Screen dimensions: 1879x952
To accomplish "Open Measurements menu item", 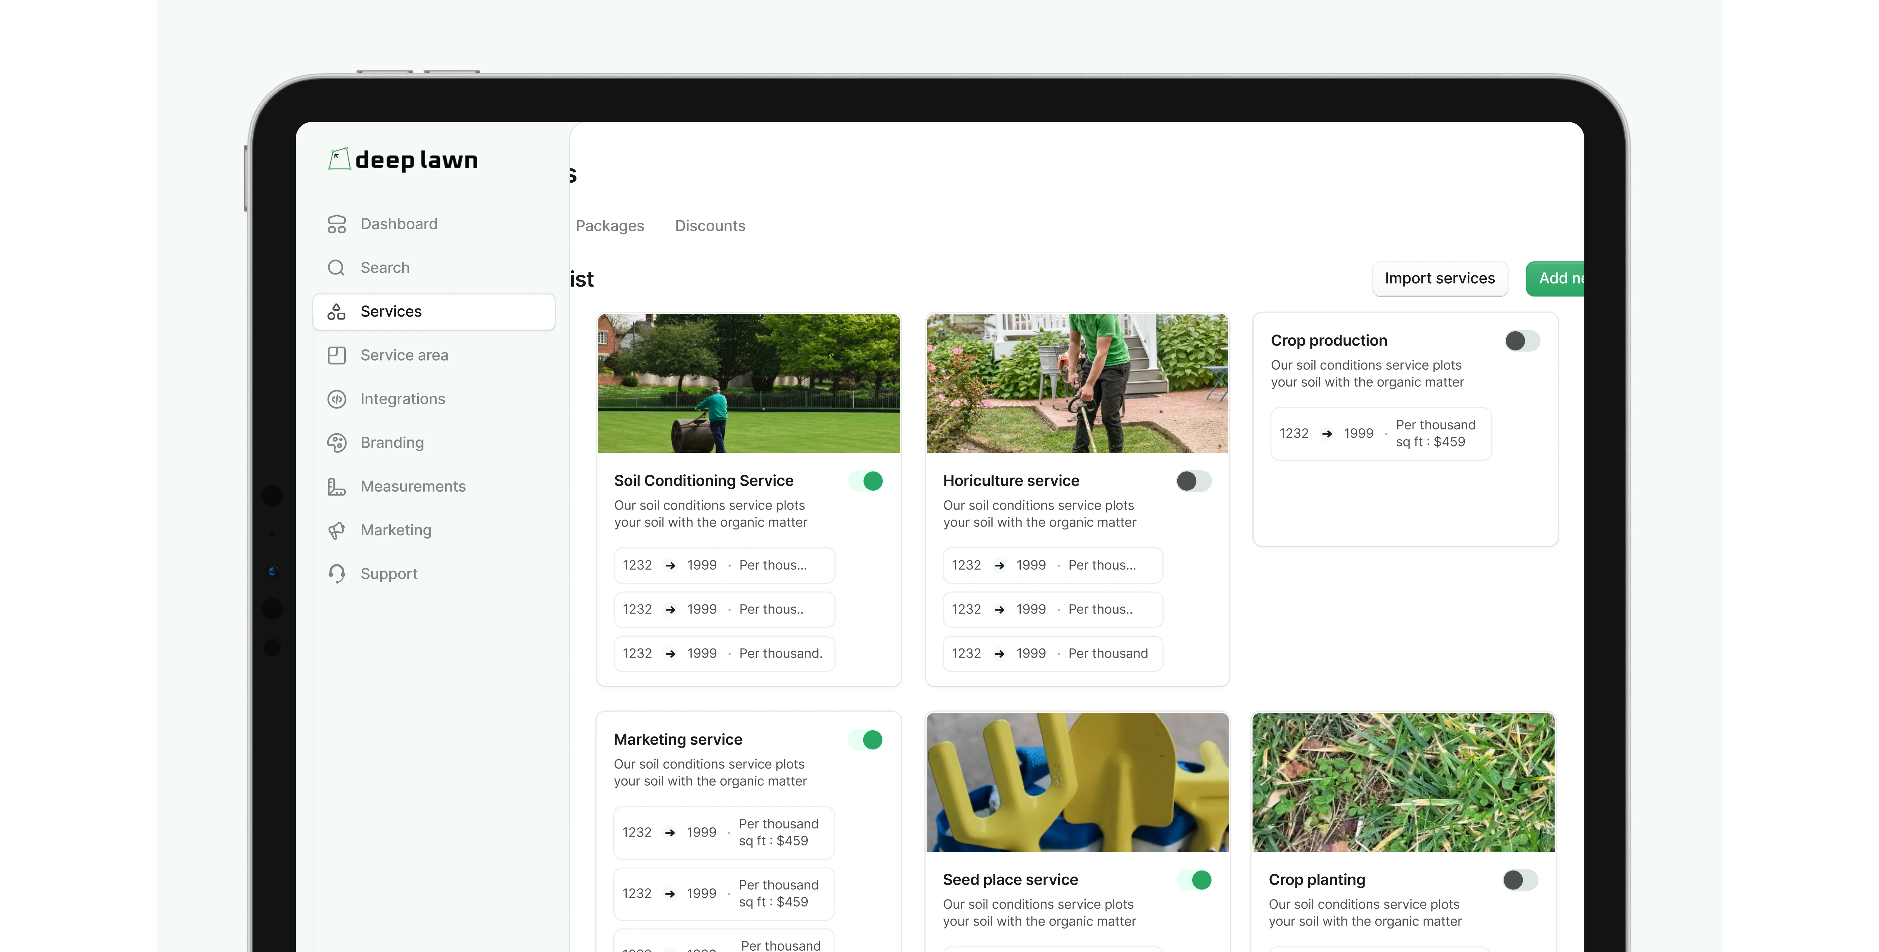I will pyautogui.click(x=434, y=486).
